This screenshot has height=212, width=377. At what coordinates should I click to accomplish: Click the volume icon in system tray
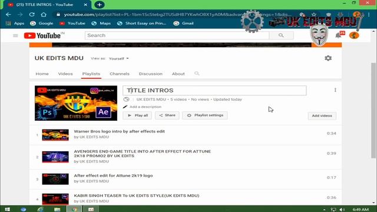click(342, 210)
